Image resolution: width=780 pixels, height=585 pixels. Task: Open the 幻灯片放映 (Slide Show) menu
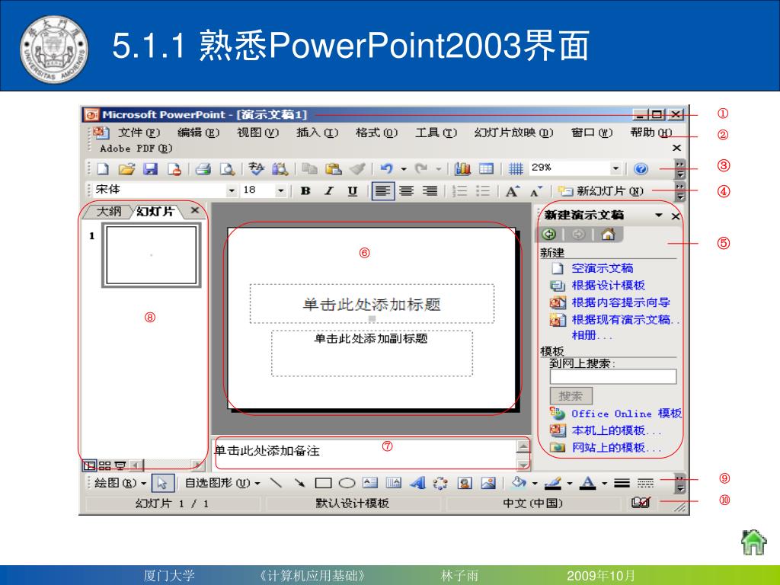pyautogui.click(x=513, y=133)
